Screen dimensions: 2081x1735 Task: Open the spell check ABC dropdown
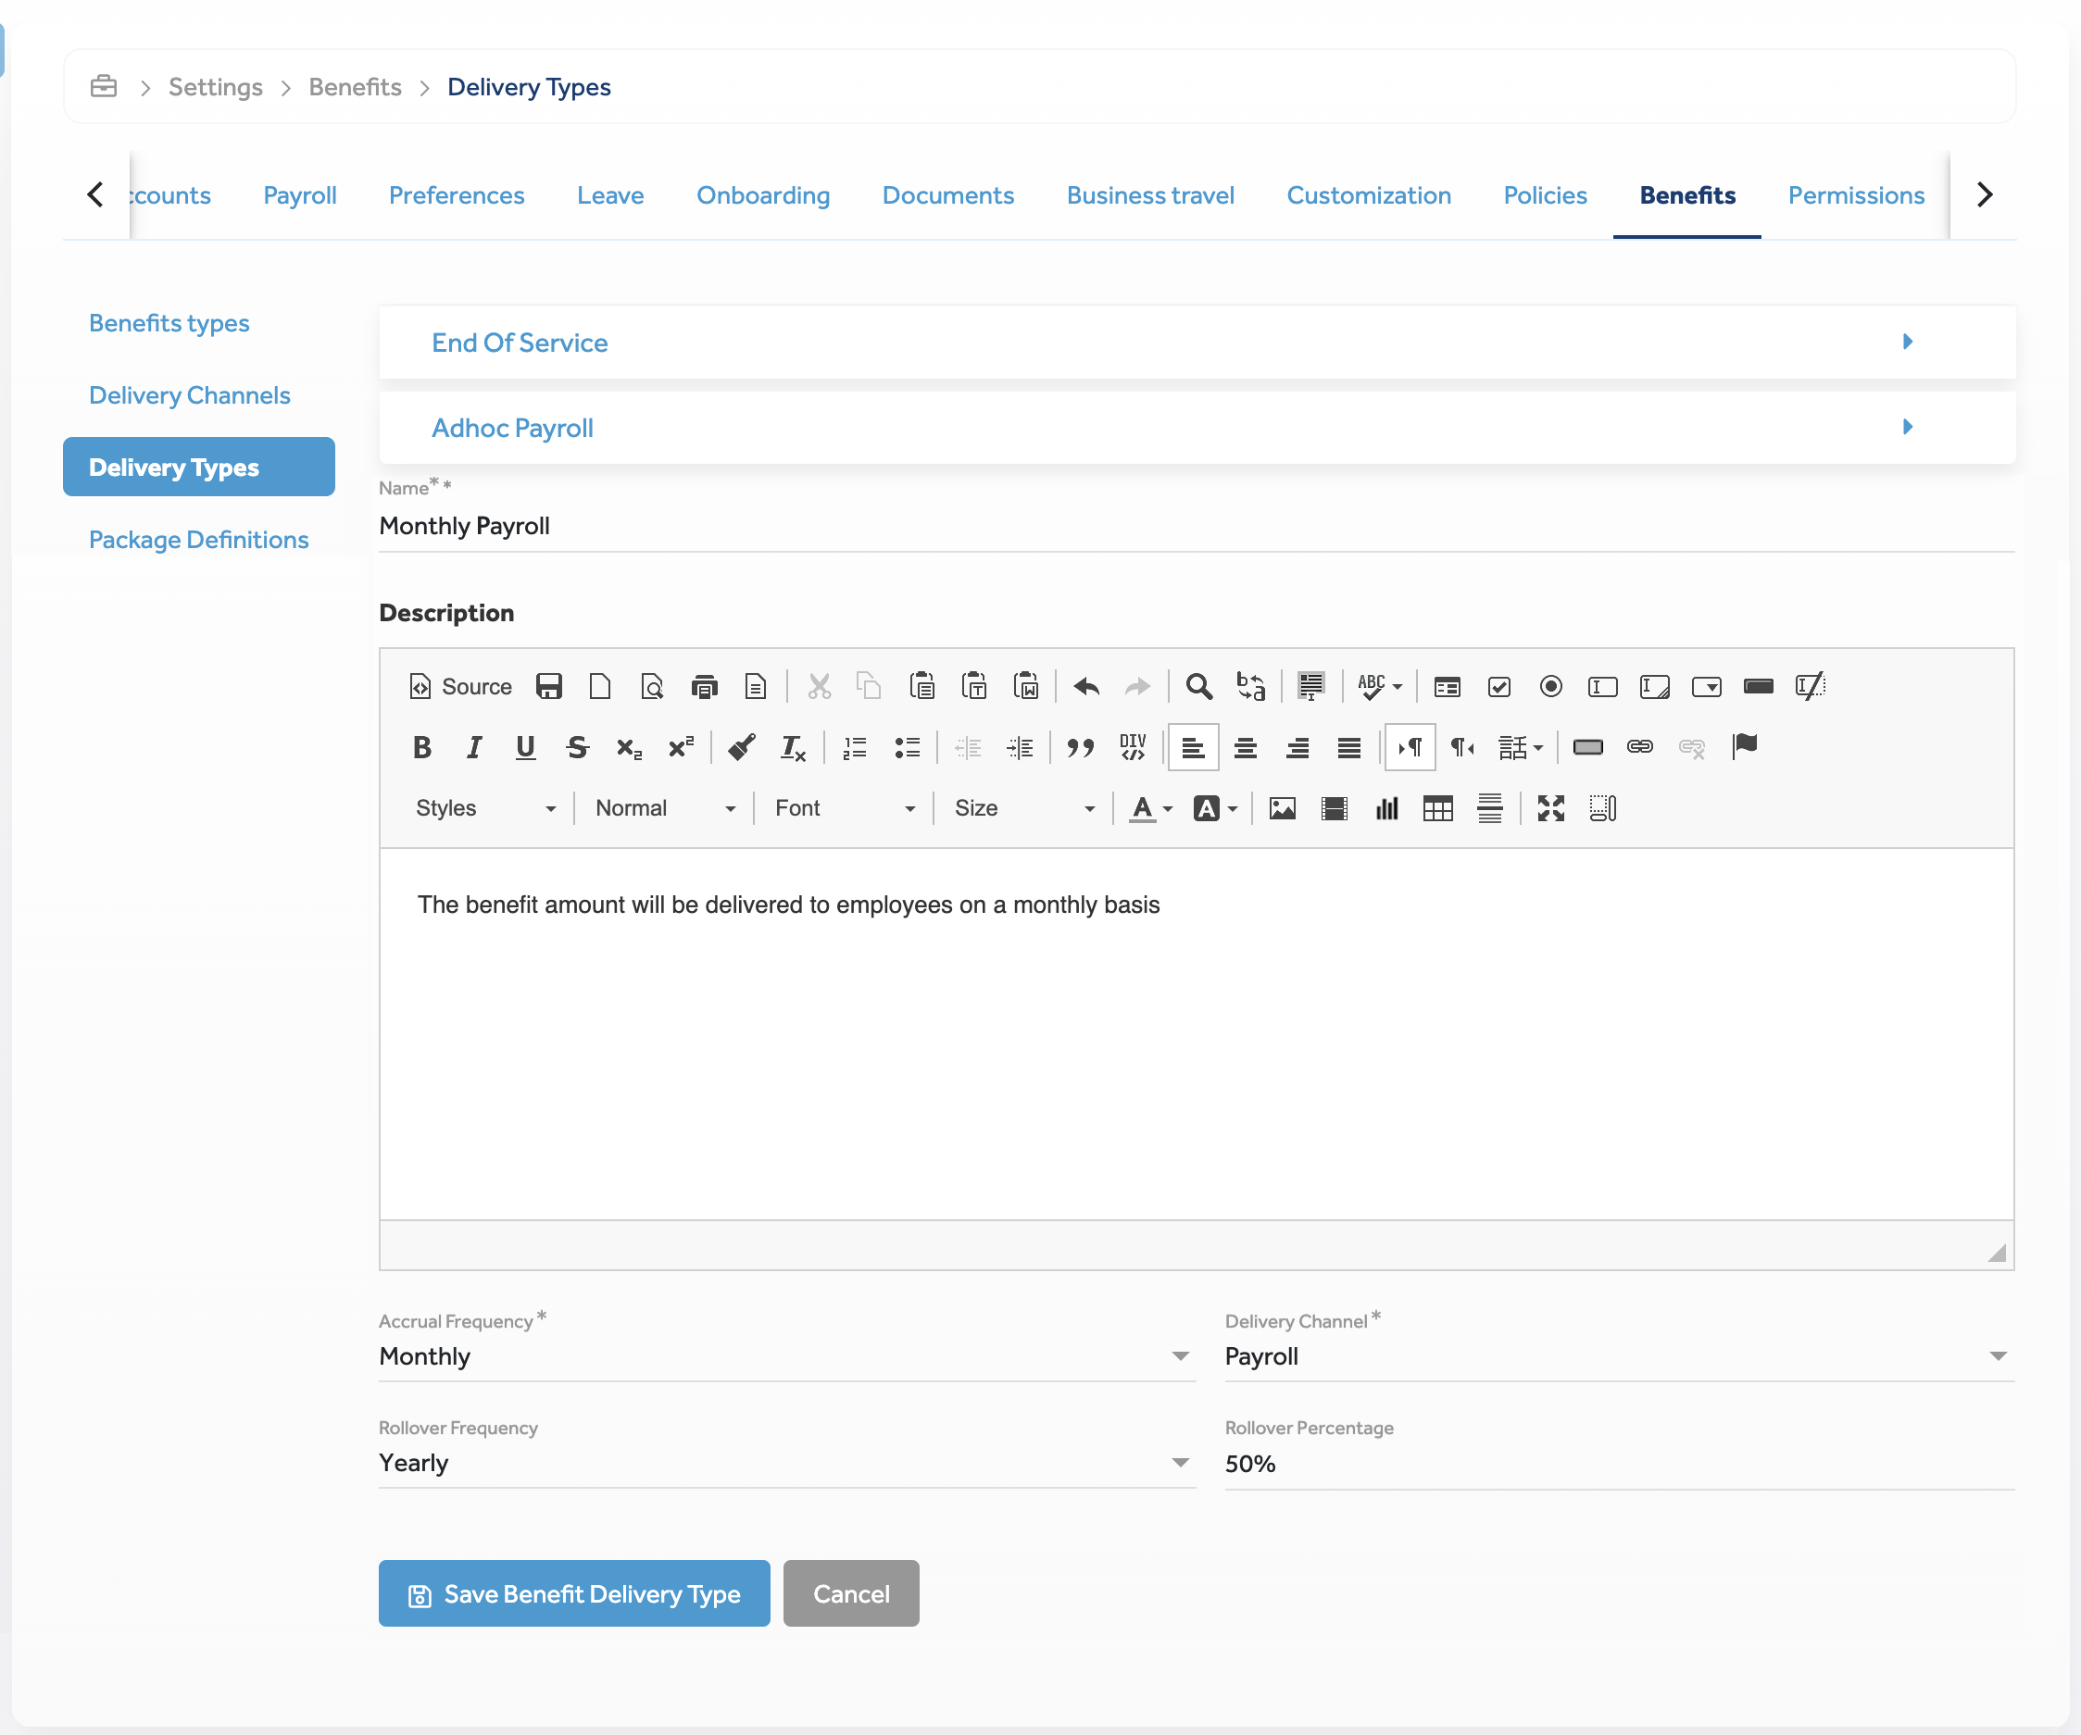pyautogui.click(x=1381, y=687)
